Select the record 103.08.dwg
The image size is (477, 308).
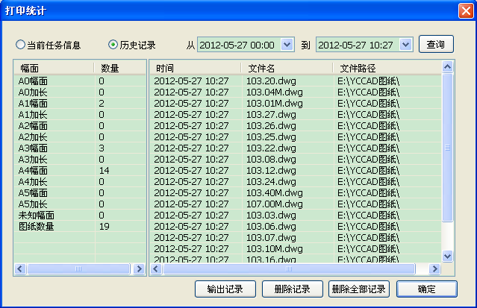(x=296, y=160)
